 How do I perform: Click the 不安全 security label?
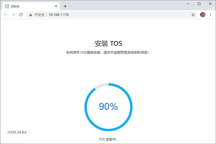(39, 15)
